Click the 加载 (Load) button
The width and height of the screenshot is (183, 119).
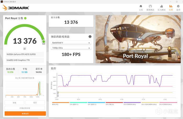14,103
